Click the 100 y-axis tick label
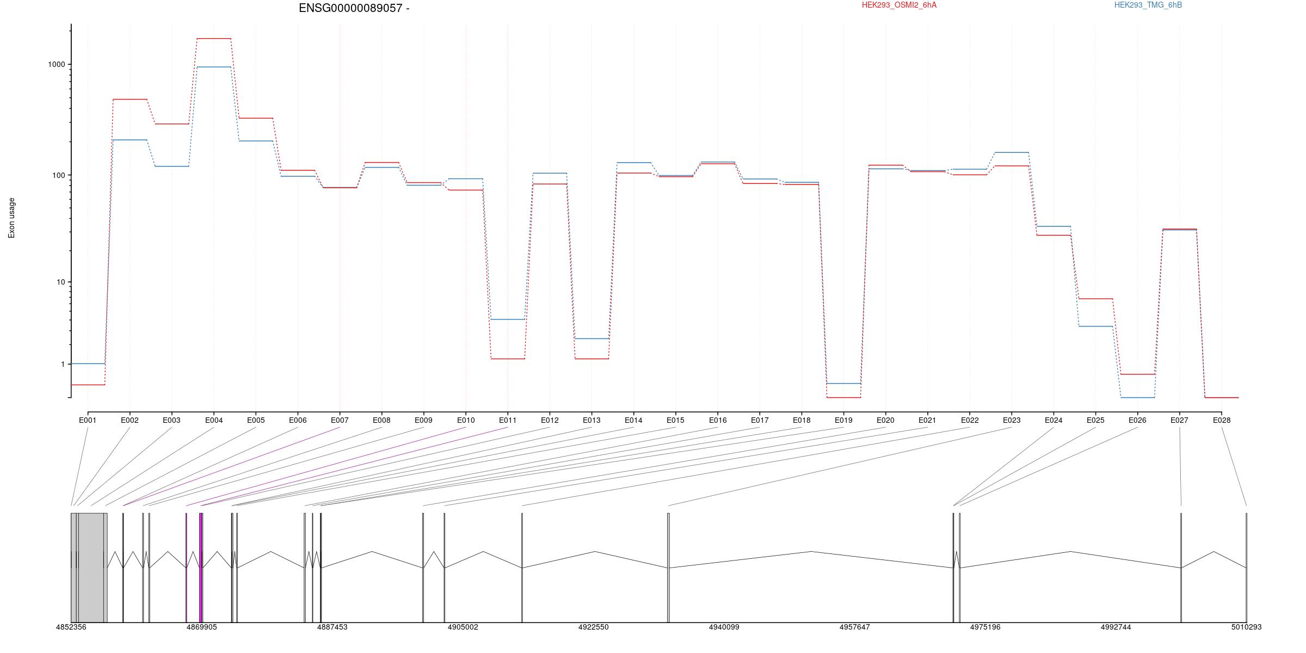This screenshot has width=1306, height=653. pyautogui.click(x=58, y=175)
